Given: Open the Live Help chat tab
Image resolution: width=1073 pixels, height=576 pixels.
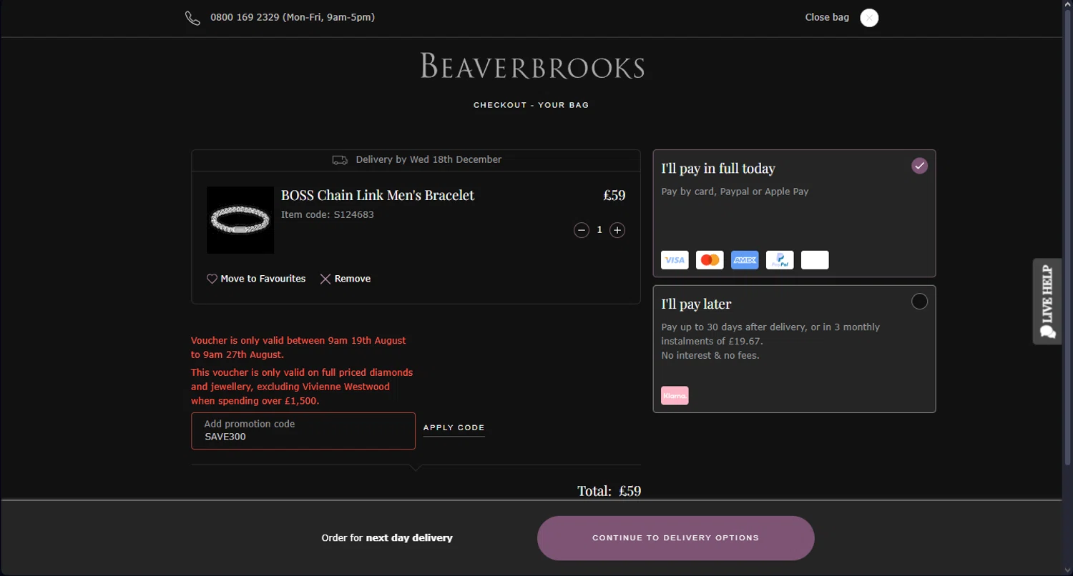Looking at the screenshot, I should 1047,302.
